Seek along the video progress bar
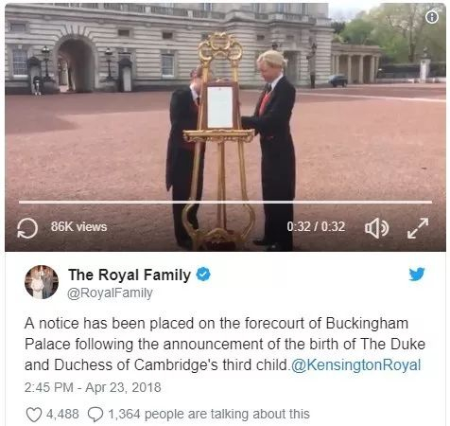Image resolution: width=450 pixels, height=426 pixels. click(225, 202)
